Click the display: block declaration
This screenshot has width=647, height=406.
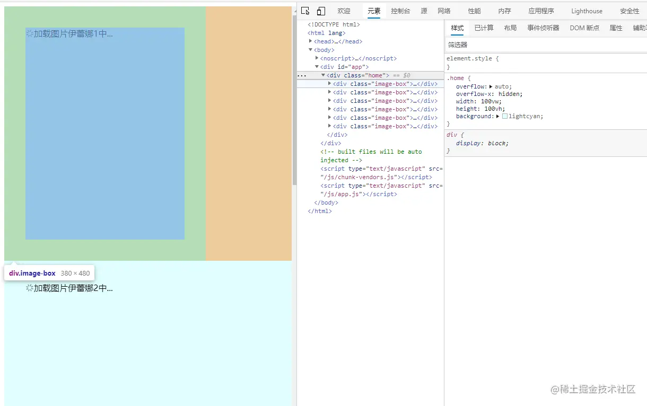pos(482,143)
